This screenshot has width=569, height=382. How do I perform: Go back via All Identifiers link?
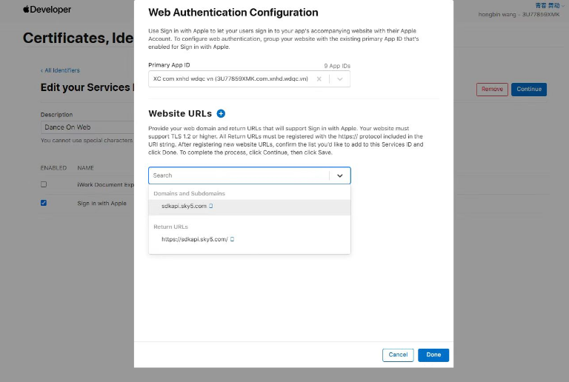pos(60,70)
